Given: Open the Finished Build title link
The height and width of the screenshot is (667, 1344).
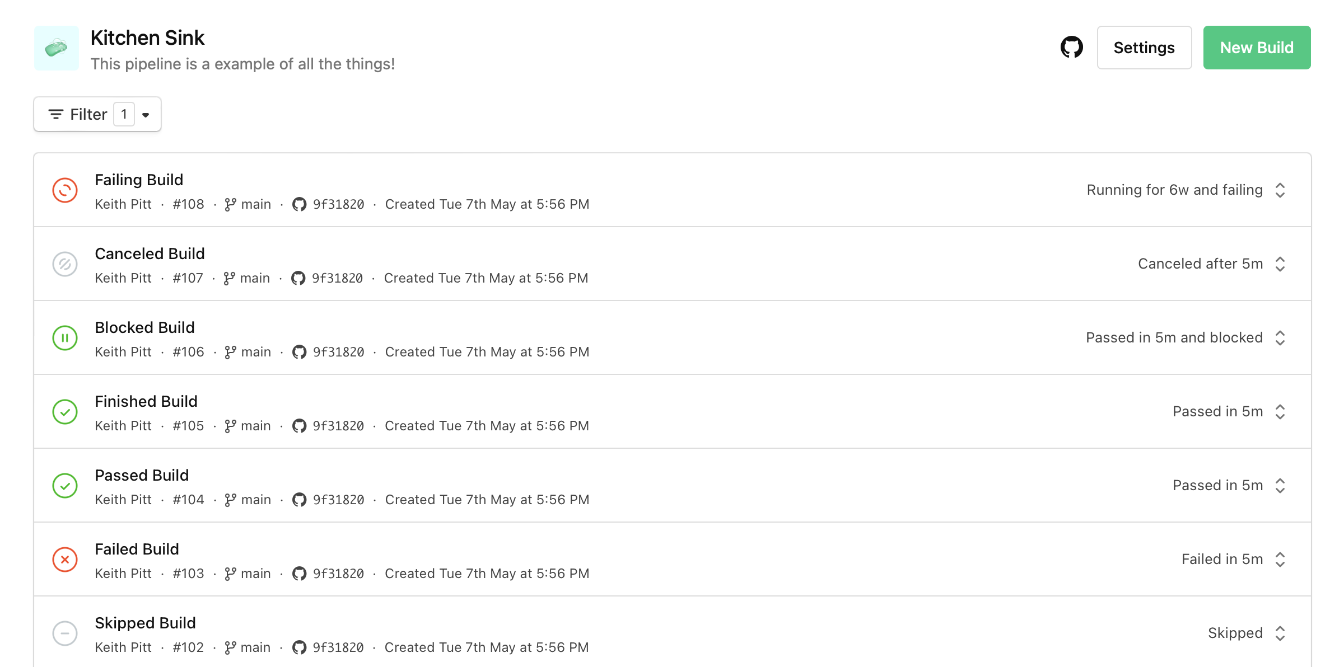Looking at the screenshot, I should point(146,401).
